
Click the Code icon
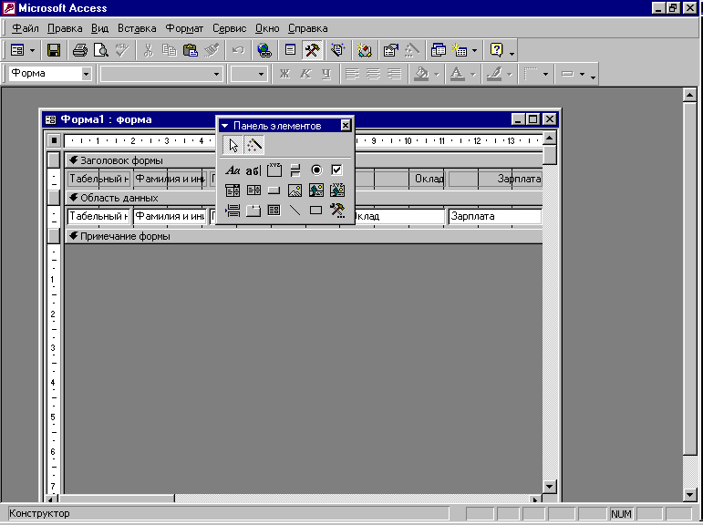tap(364, 50)
